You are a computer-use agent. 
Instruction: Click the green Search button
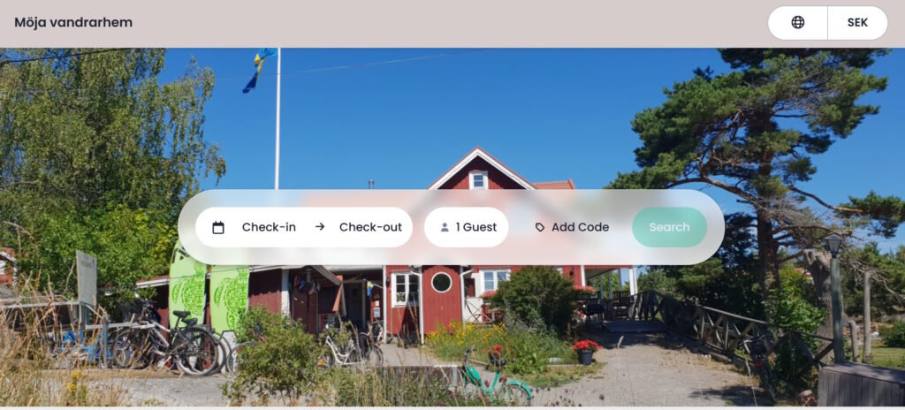point(670,227)
